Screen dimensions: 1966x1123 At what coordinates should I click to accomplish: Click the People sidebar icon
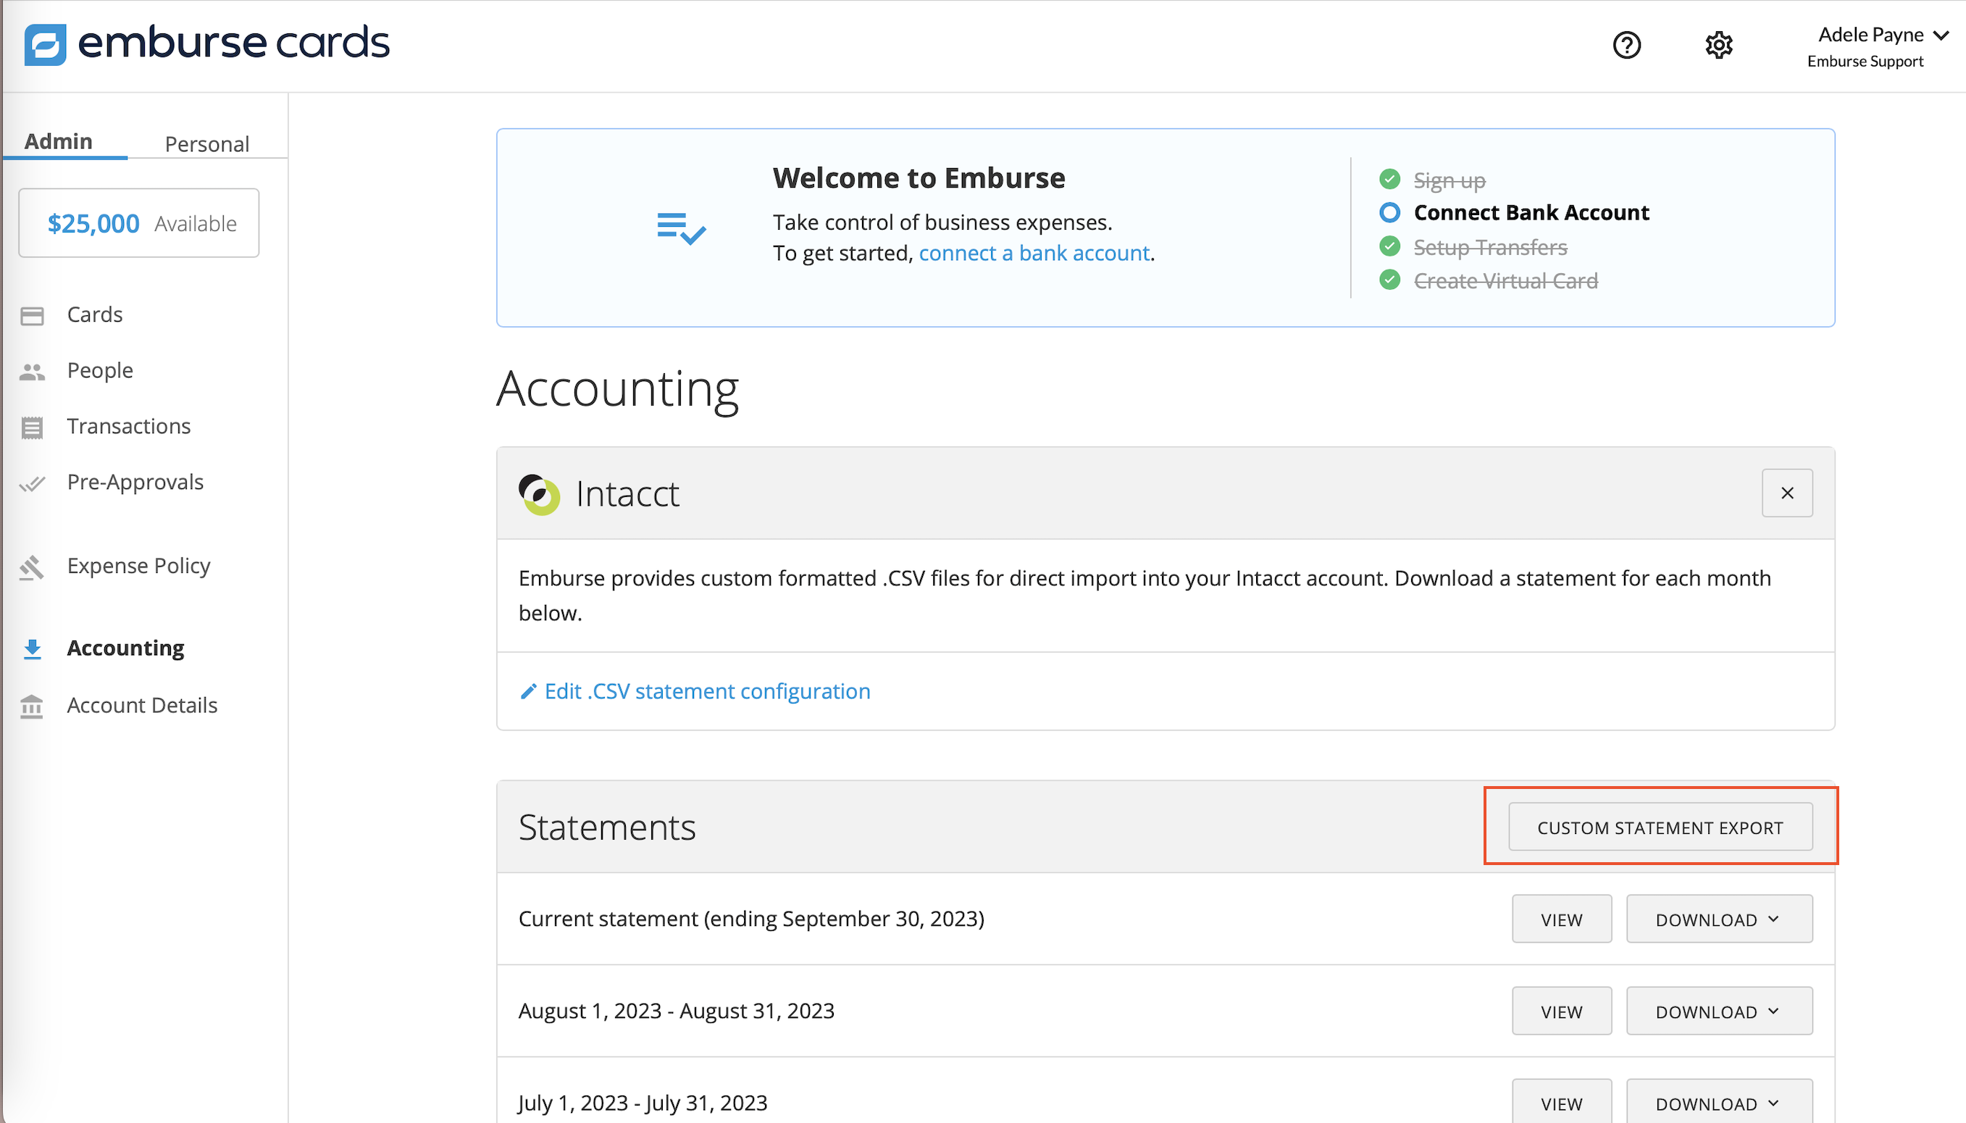33,372
